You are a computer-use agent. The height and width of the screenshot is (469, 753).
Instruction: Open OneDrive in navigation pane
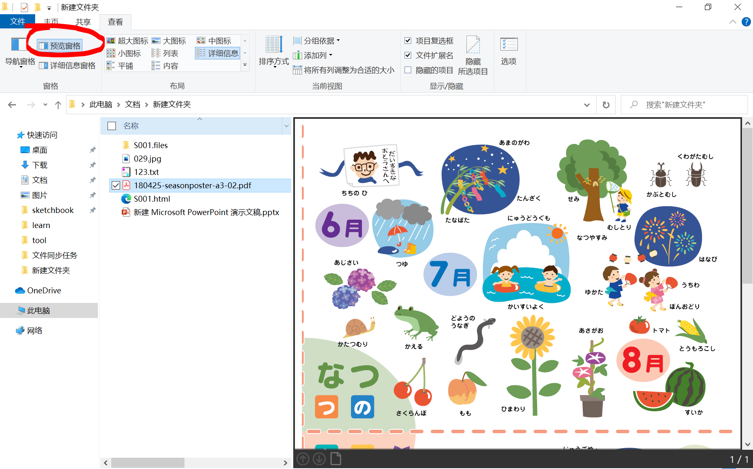[44, 290]
